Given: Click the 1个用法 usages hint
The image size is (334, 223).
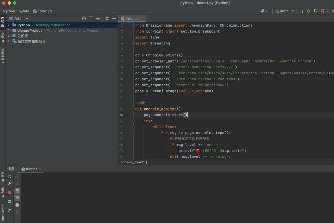Looking at the screenshot, I should coord(141,103).
